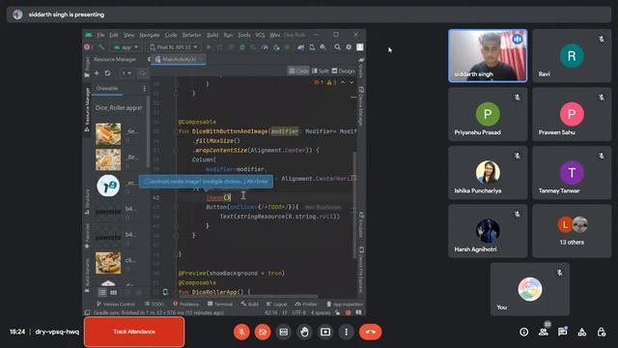Select the round logo drawable thumbnail
The width and height of the screenshot is (618, 348).
click(108, 186)
